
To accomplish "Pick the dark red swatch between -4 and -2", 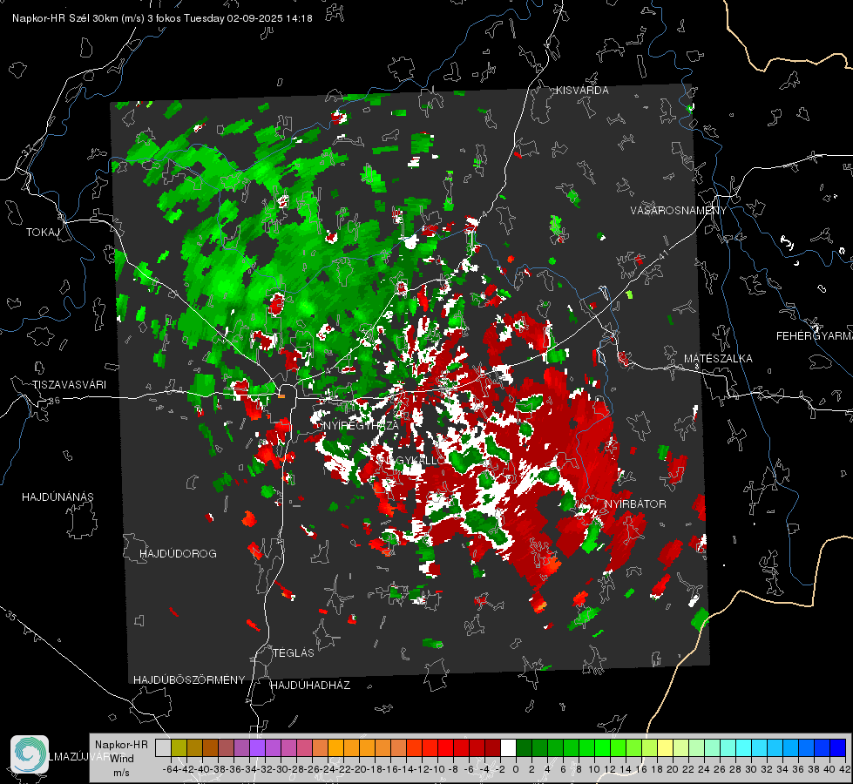I will tap(492, 747).
